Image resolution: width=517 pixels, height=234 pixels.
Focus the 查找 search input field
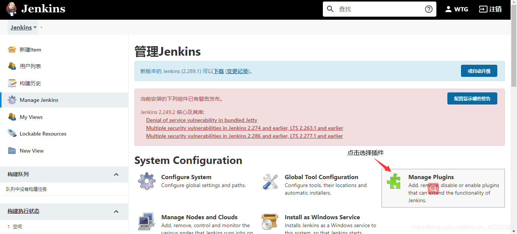380,9
